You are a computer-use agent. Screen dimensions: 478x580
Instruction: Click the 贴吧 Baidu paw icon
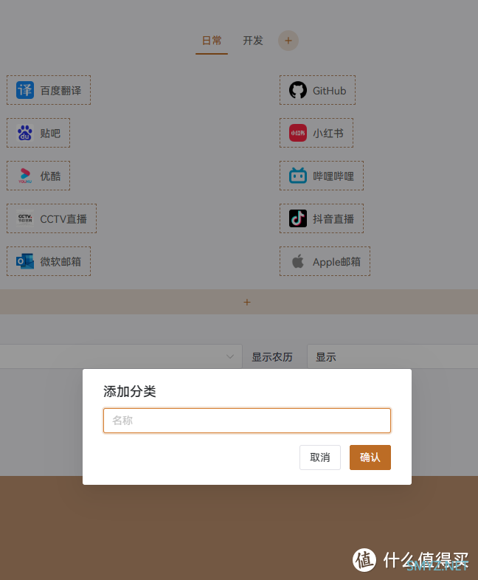(x=25, y=133)
